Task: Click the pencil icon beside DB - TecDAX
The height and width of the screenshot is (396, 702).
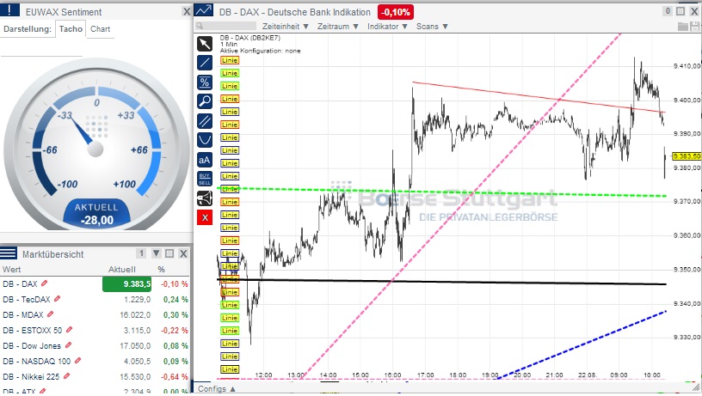Action: coord(57,299)
